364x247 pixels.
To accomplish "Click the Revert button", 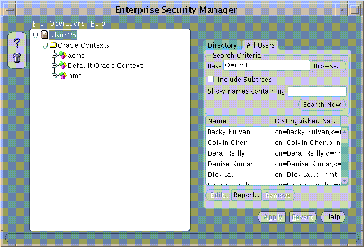I will 303,217.
